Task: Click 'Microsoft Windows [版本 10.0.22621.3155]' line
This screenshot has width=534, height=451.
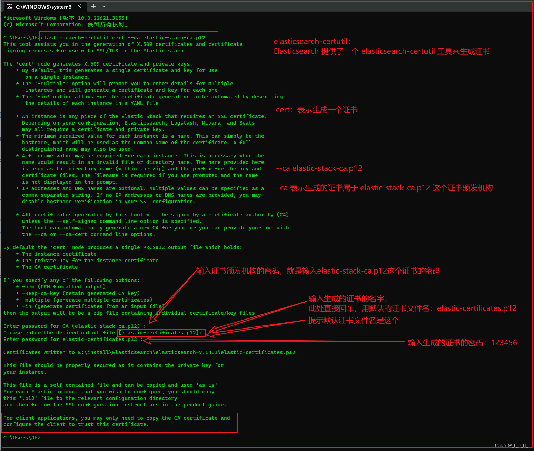Action: tap(66, 18)
